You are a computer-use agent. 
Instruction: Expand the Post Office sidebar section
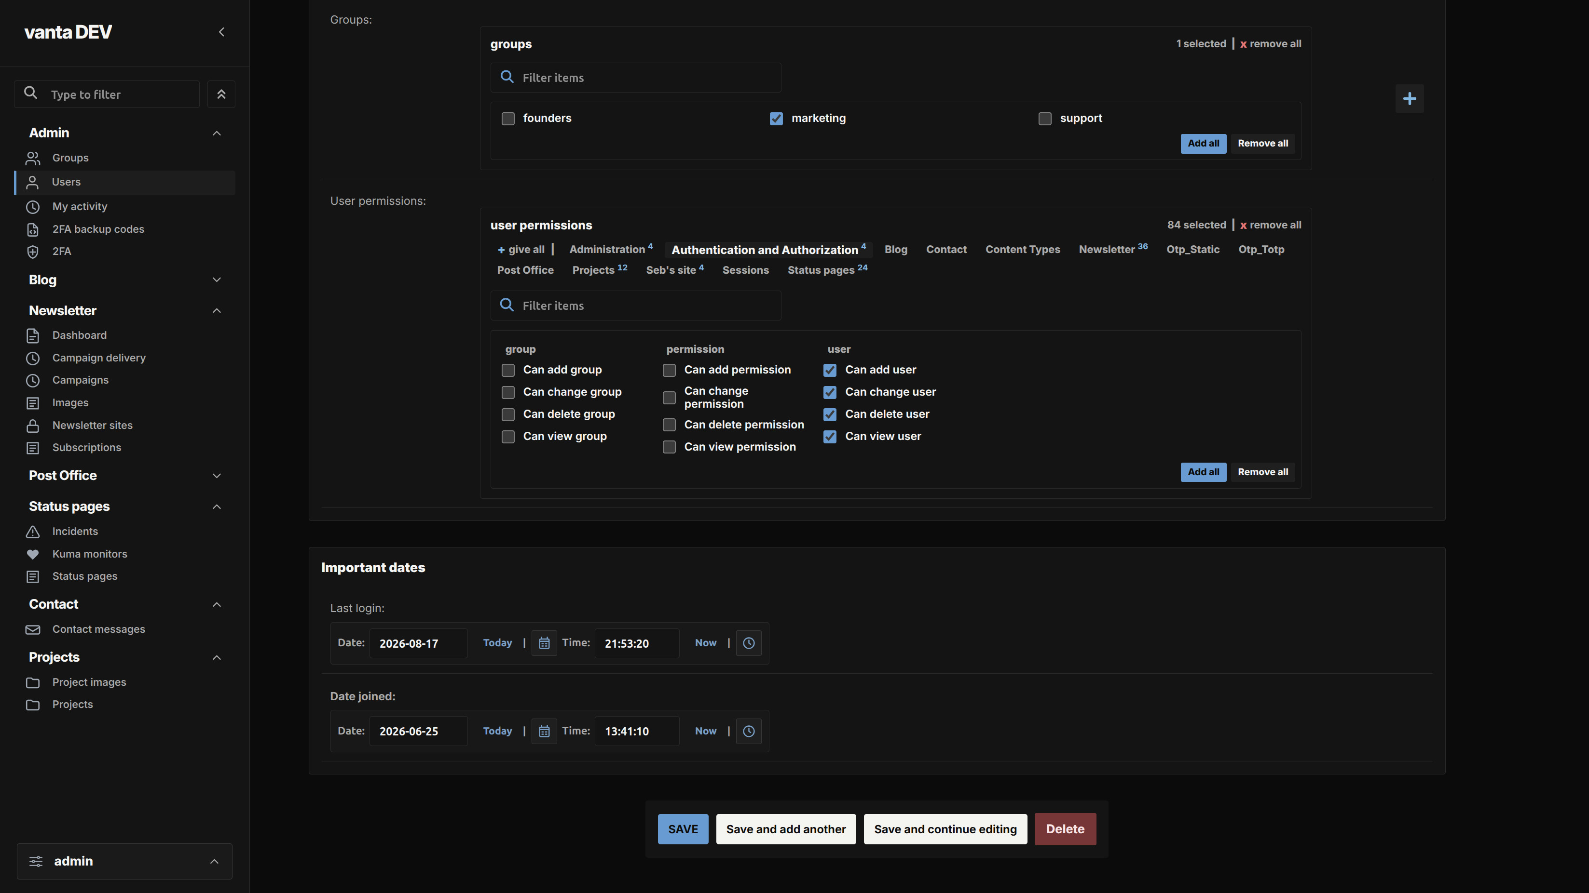(x=217, y=476)
